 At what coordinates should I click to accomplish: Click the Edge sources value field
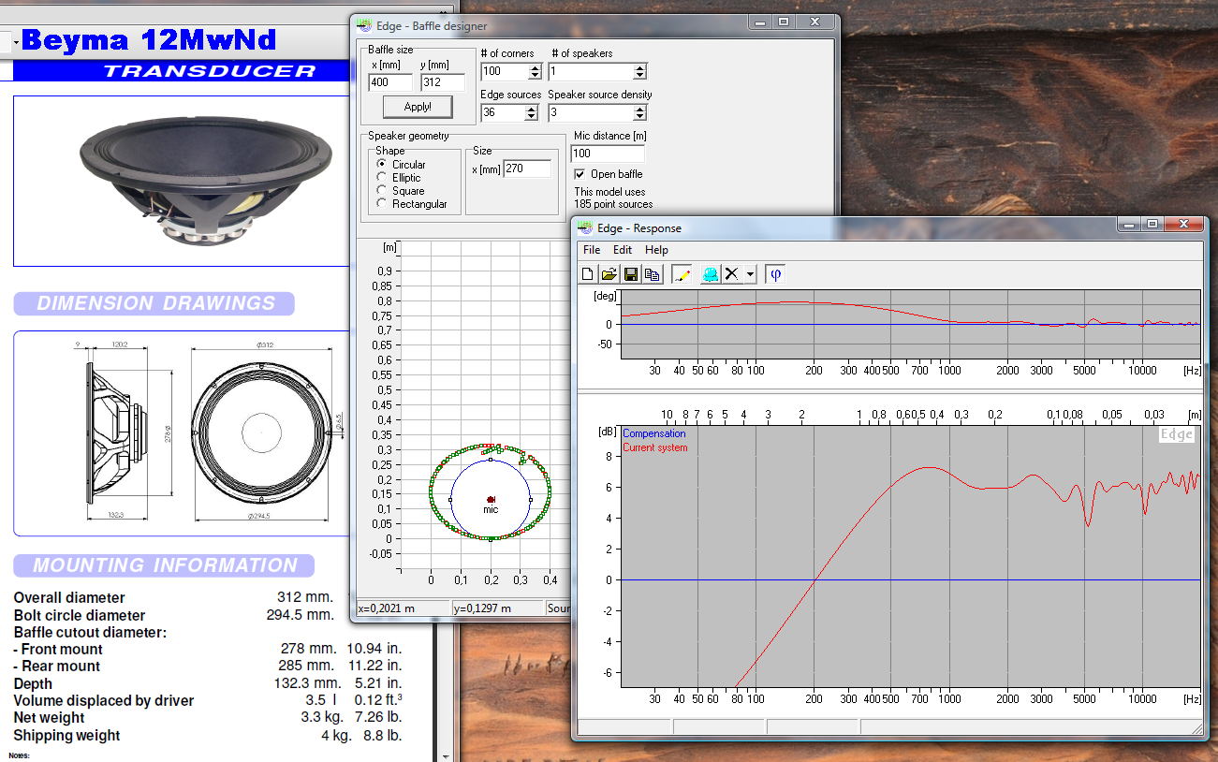(505, 112)
